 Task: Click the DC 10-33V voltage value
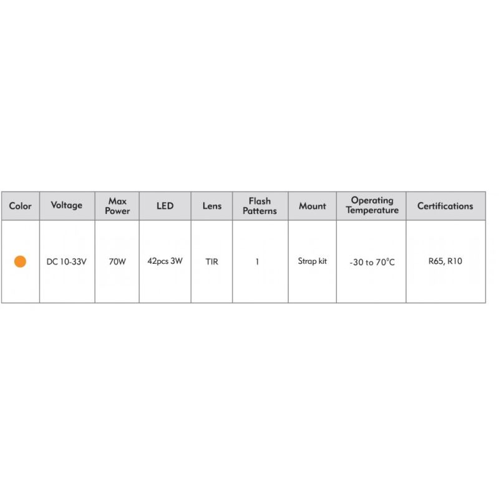coord(67,261)
